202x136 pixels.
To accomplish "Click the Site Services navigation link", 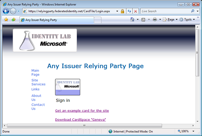I will pyautogui.click(x=38, y=82).
